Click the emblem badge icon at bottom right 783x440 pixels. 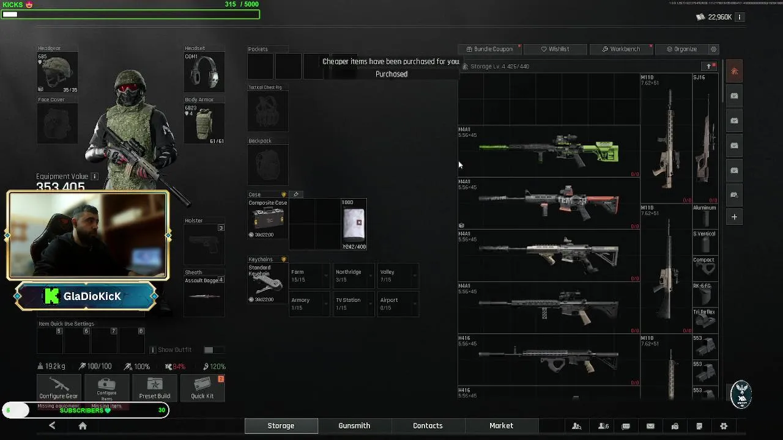(x=741, y=394)
